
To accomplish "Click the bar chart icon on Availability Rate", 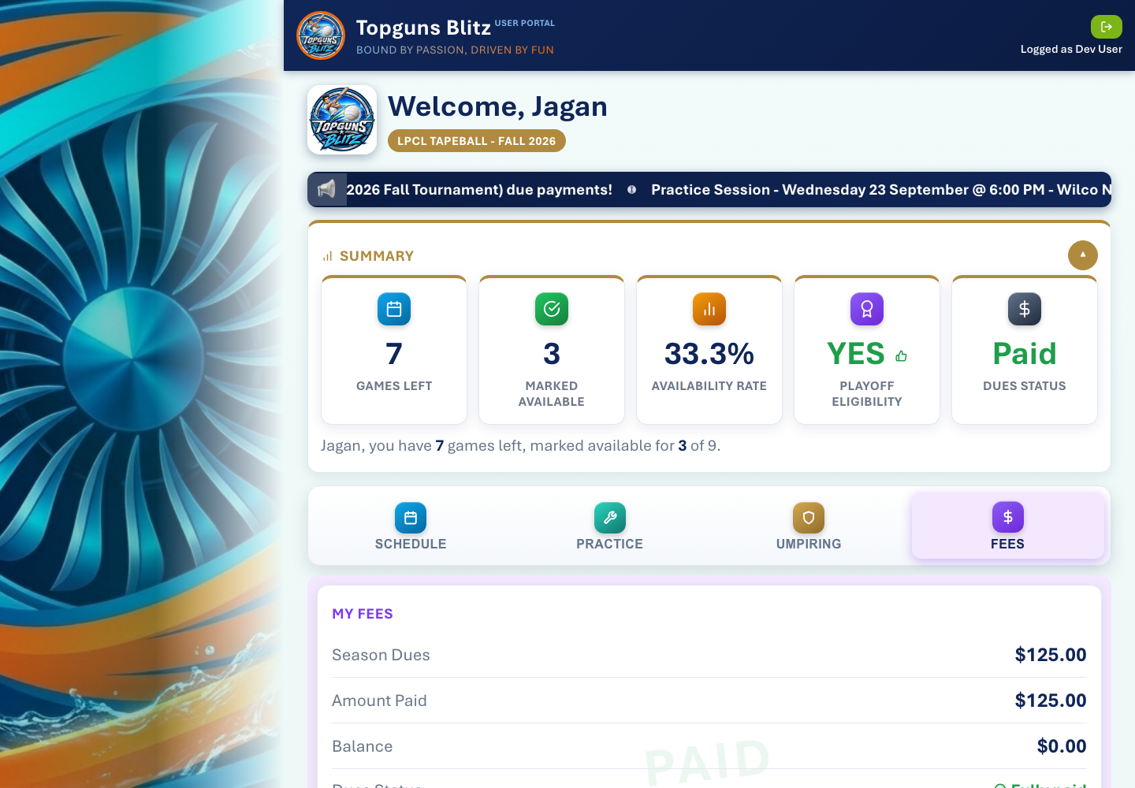I will (x=709, y=309).
